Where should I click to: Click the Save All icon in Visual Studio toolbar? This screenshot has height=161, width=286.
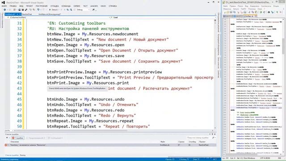[26, 10]
